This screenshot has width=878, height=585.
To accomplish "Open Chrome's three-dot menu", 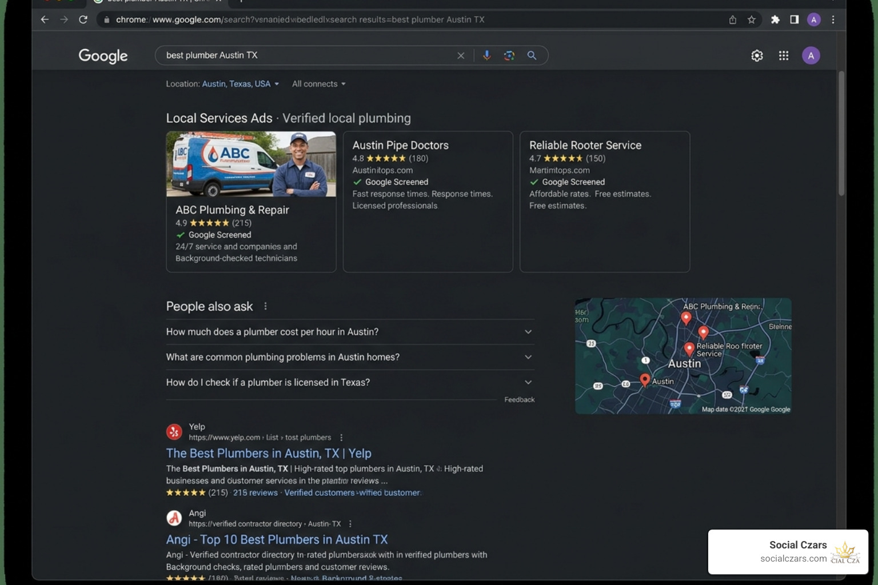I will 833,19.
